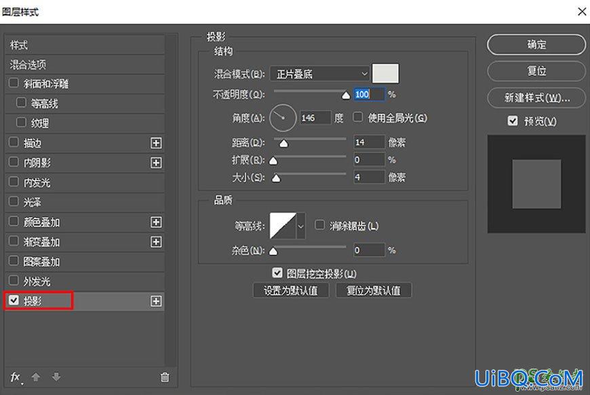
Task: Click the 距离 value field
Action: pos(369,142)
